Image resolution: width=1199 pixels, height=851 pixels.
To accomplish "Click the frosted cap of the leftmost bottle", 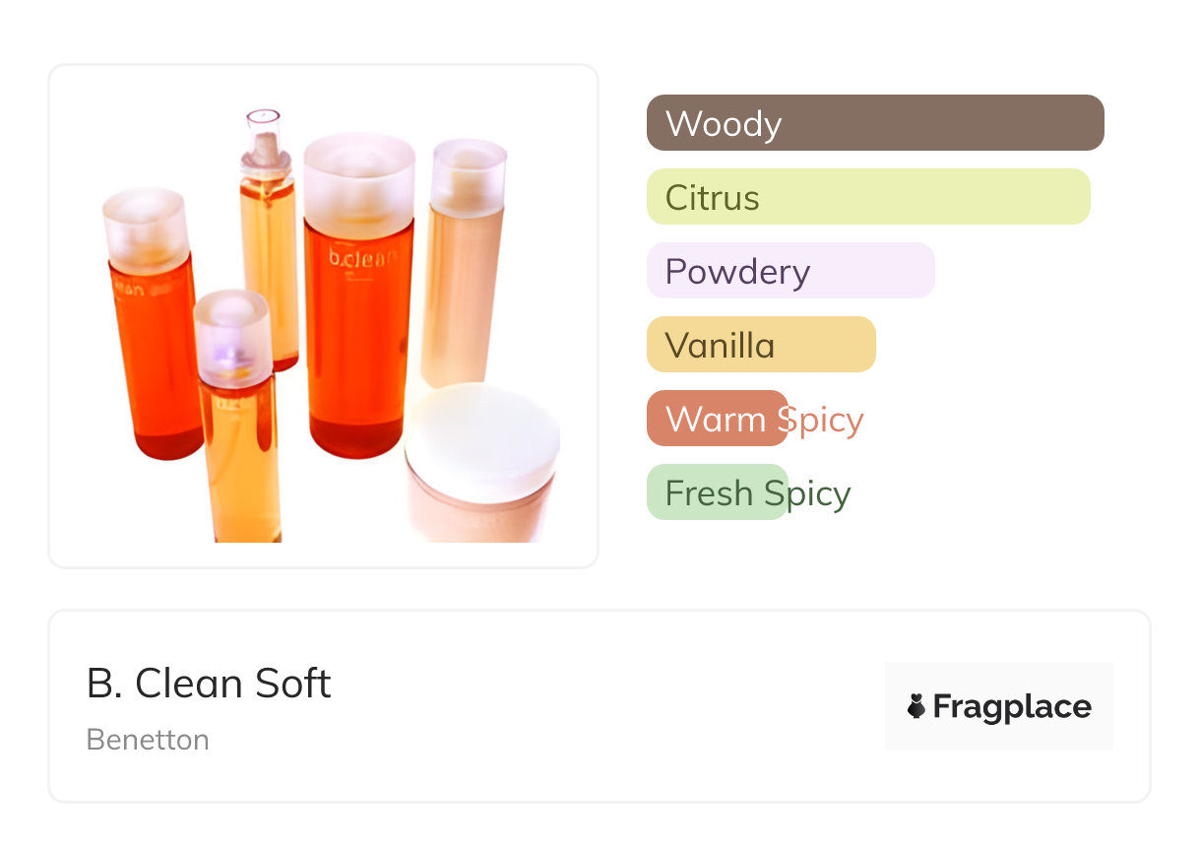I will coord(145,229).
